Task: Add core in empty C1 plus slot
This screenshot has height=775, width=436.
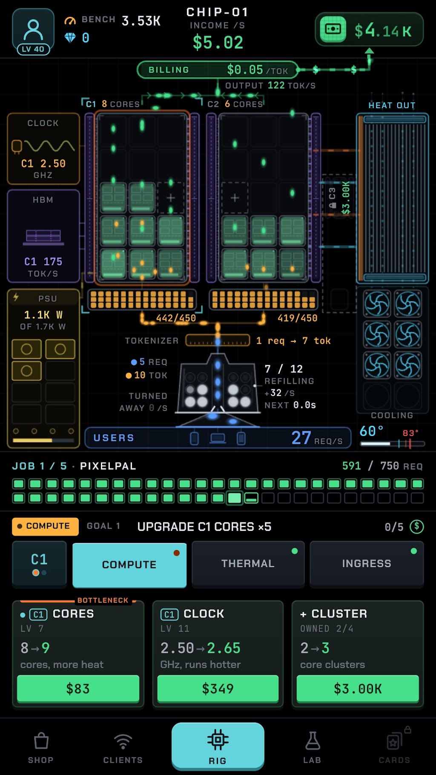Action: coord(171,198)
